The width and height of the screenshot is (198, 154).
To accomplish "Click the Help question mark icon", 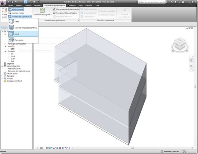I will pos(183,2).
